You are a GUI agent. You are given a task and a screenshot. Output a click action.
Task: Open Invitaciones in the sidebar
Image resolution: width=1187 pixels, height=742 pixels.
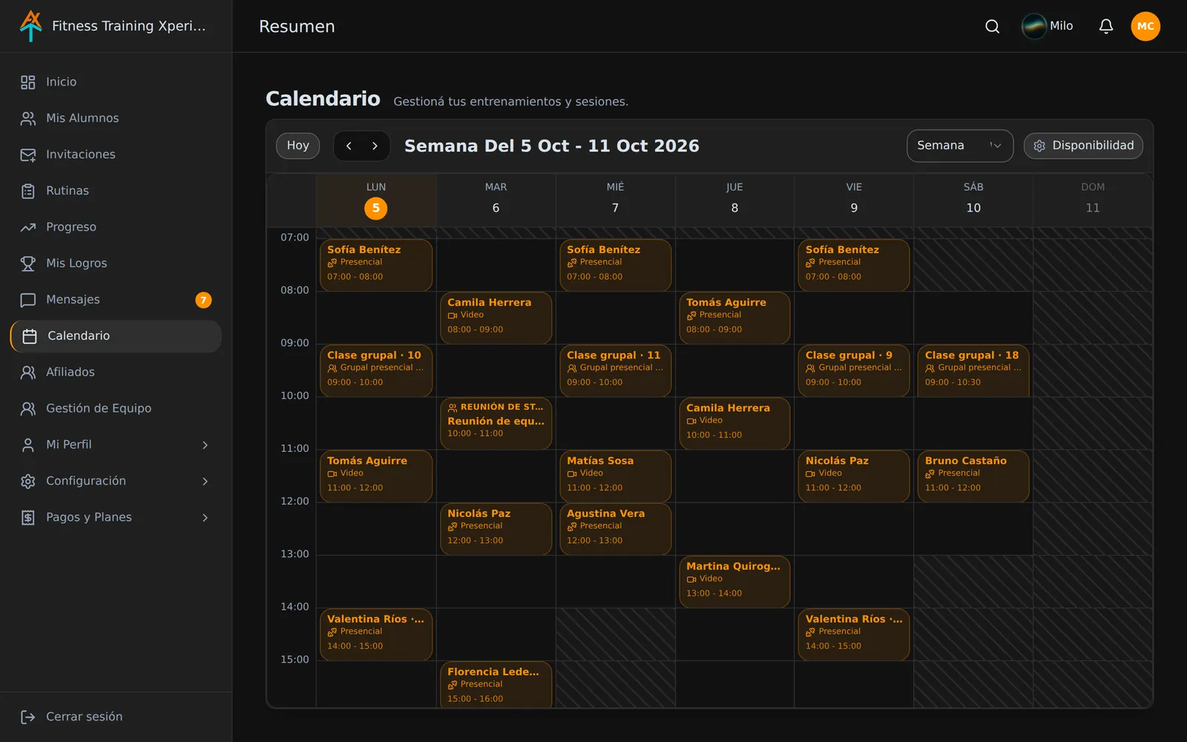coord(116,154)
